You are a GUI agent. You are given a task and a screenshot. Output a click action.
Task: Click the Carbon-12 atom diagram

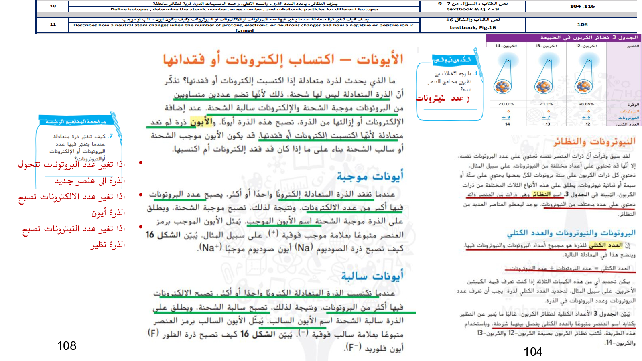click(584, 76)
